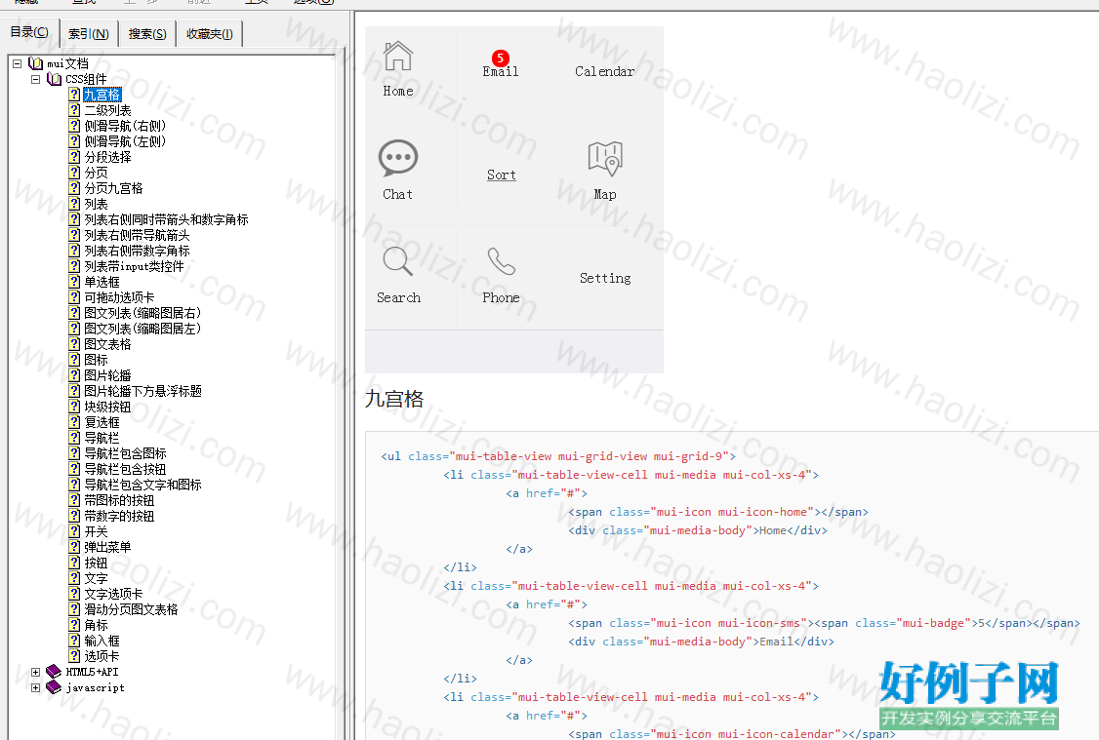Open the 图文列表(缩略图居右) topic

coord(142,313)
